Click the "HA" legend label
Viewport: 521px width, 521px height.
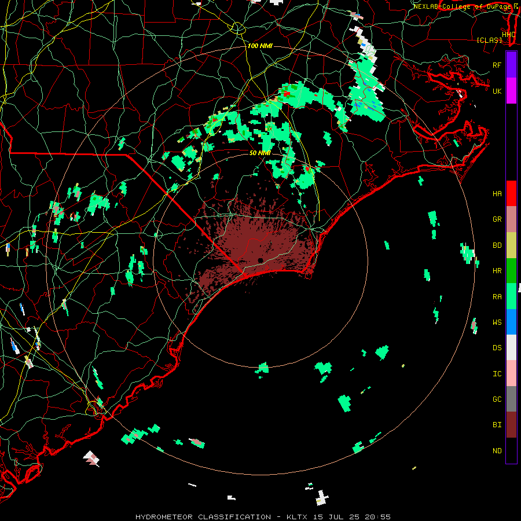497,194
